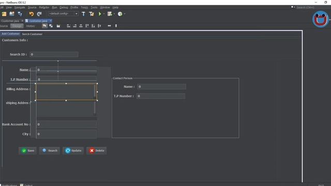Open the Navigate menu
The width and height of the screenshot is (331, 186).
point(20,7)
